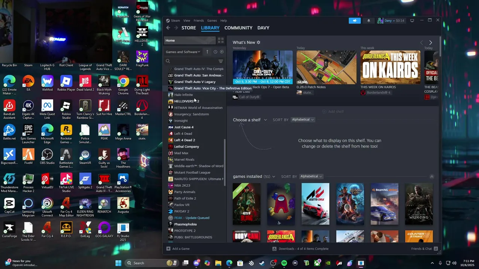479x269 pixels.
Task: Open advanced filters icon in library search
Action: [x=221, y=61]
